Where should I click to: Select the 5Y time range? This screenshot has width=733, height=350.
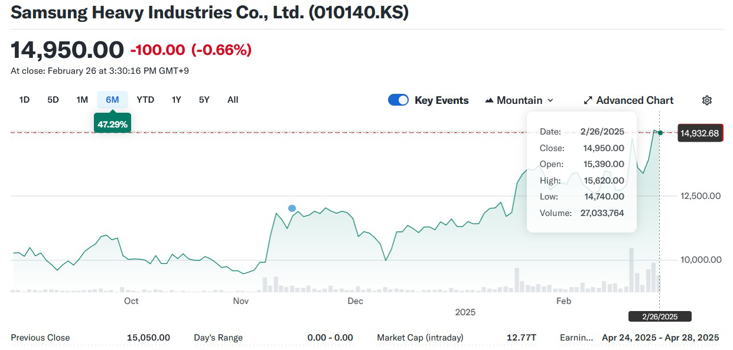204,100
